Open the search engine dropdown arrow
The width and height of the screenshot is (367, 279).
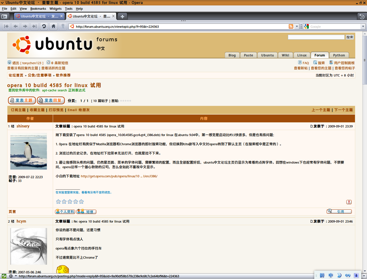coord(363,26)
